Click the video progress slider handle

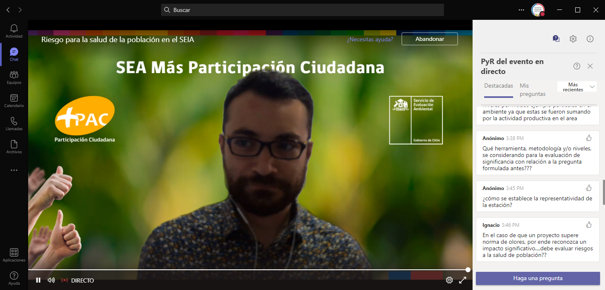point(468,270)
